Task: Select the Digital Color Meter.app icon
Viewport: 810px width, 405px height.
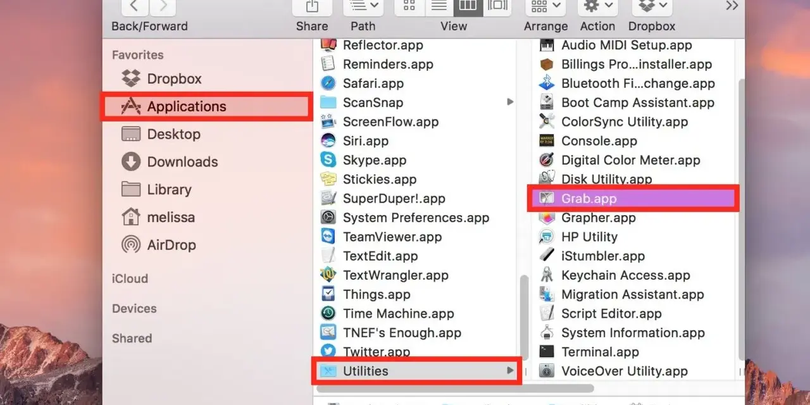Action: click(547, 160)
